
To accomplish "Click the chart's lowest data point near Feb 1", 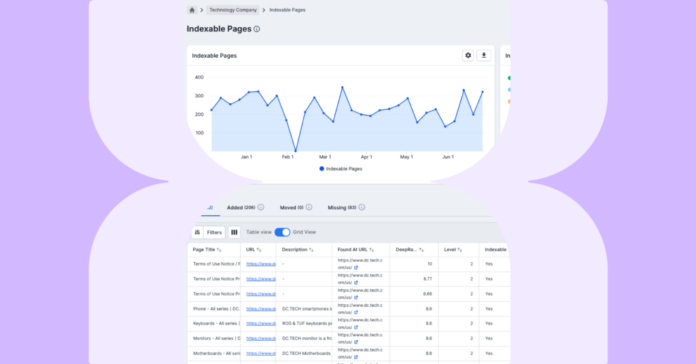I will (296, 151).
